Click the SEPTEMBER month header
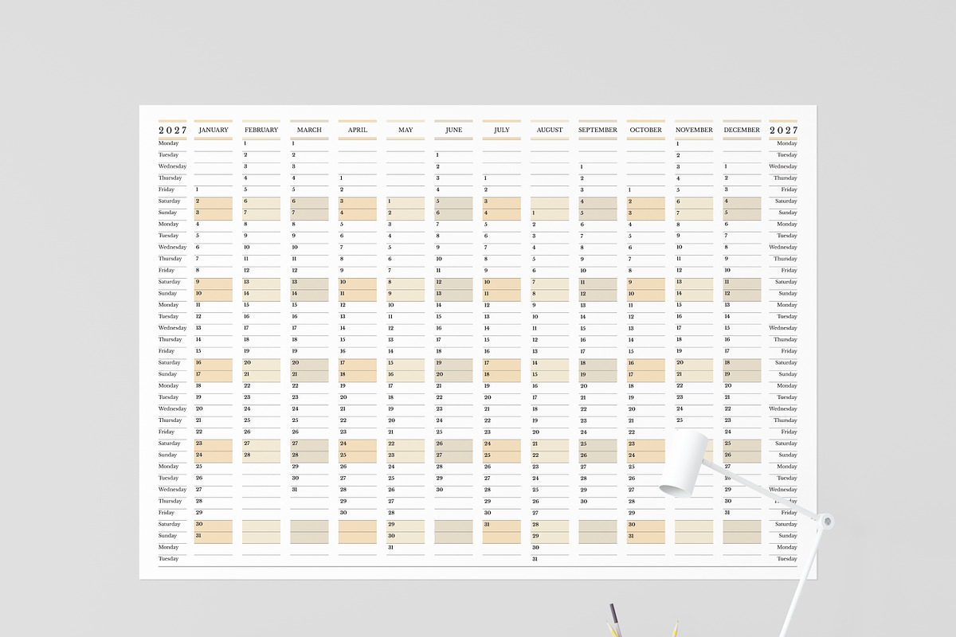The height and width of the screenshot is (637, 956). (x=597, y=130)
